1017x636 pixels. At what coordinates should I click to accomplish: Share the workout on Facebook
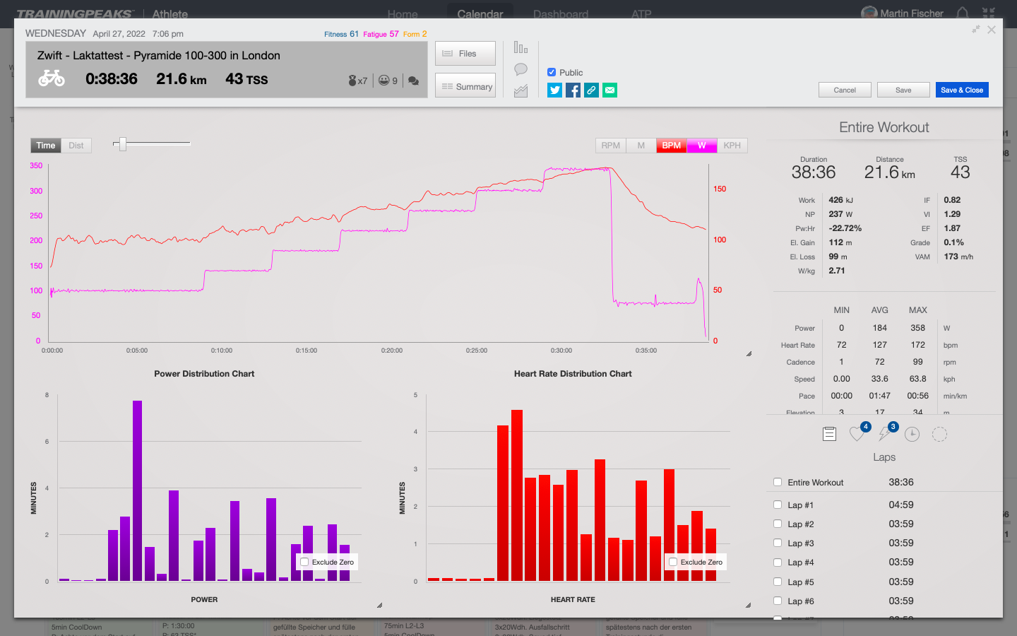click(573, 90)
